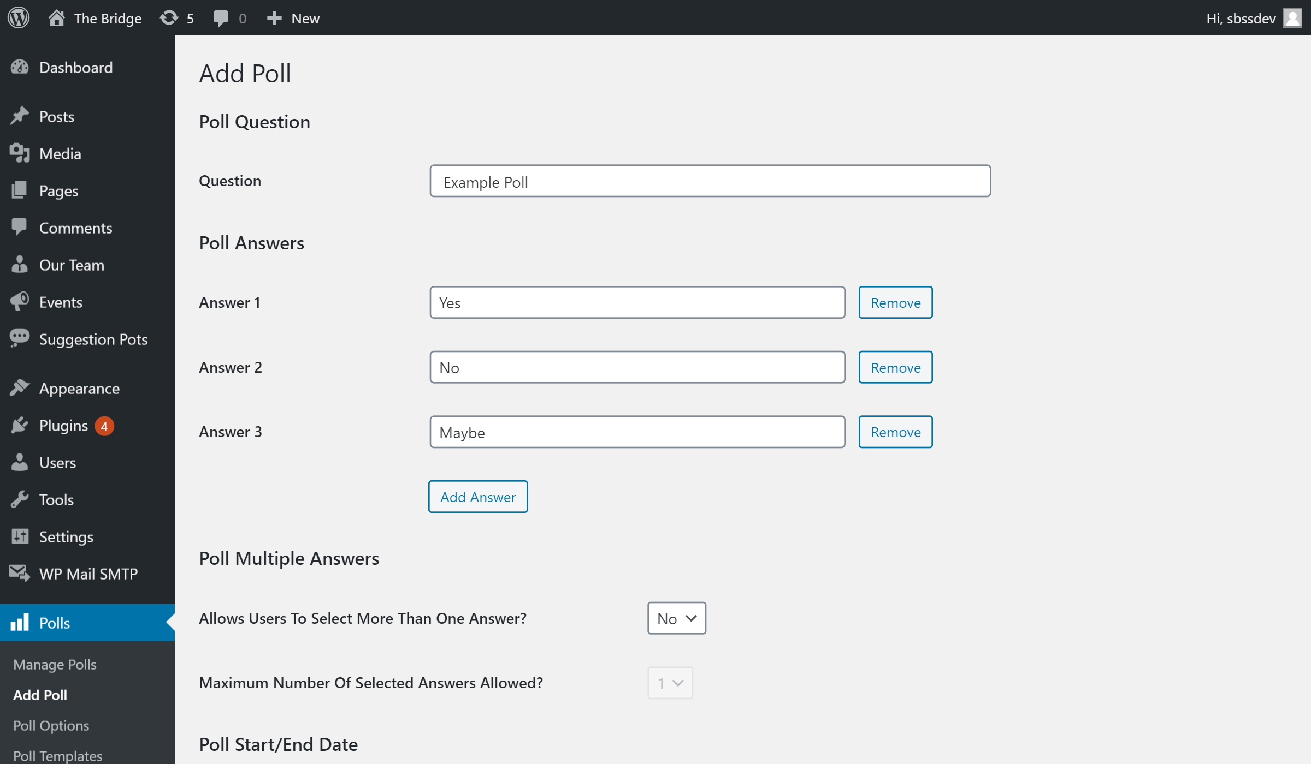Viewport: 1311px width, 764px height.
Task: Go to Poll Options
Action: pos(51,725)
